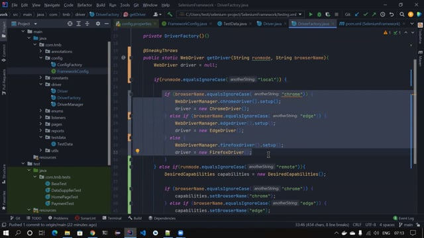Expand the constants folder

pos(41,78)
